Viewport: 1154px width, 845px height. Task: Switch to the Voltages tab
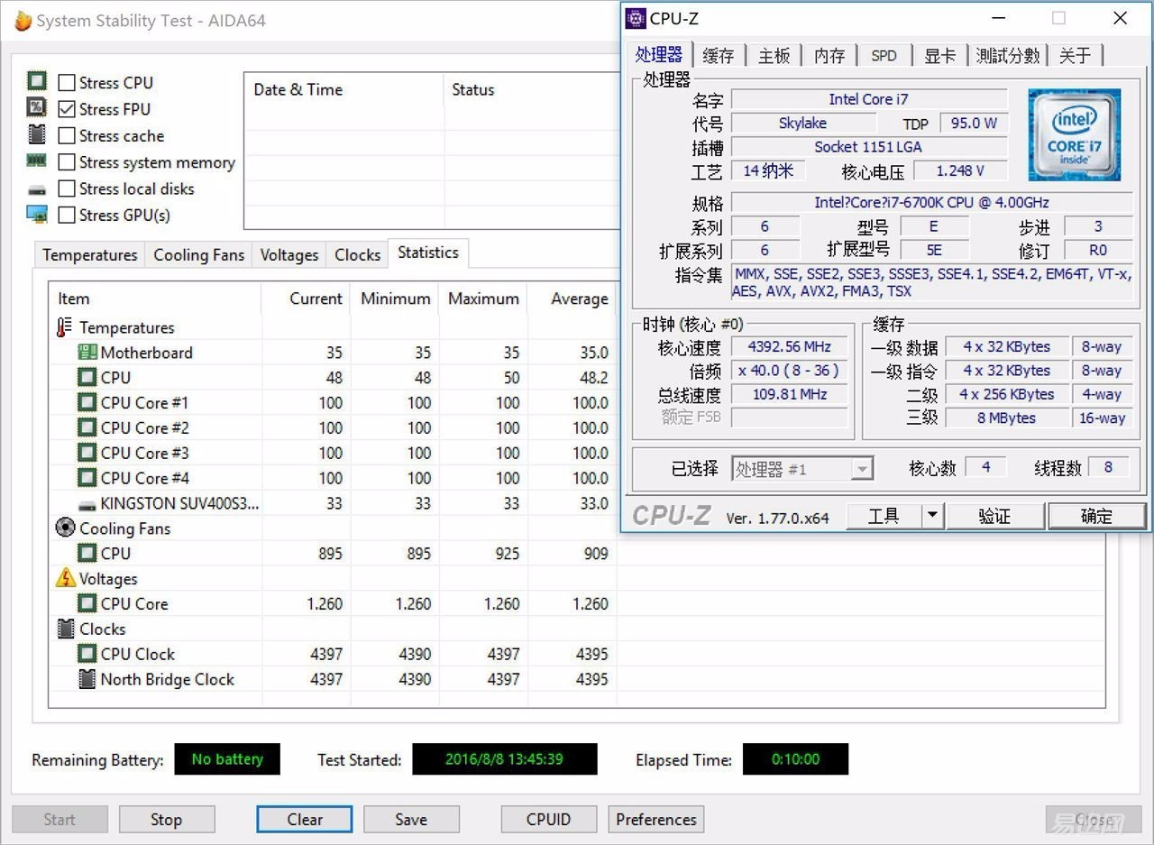coord(288,255)
